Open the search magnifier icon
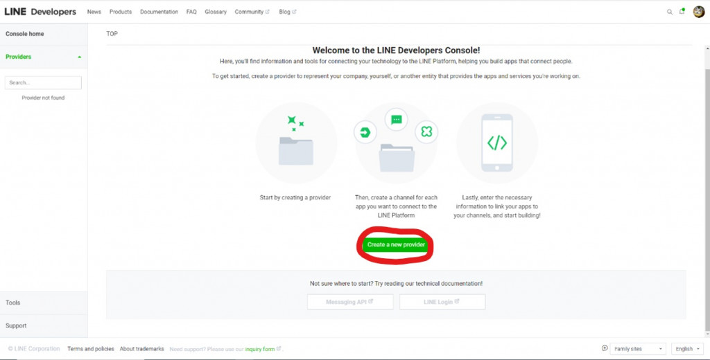 tap(669, 12)
